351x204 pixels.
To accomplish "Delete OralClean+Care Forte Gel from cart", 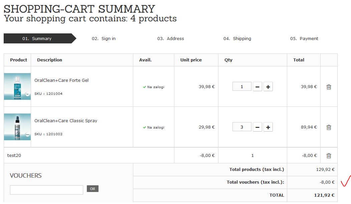I will 329,87.
